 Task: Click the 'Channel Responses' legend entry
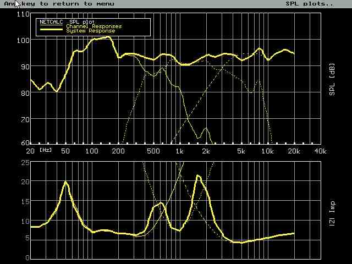pyautogui.click(x=94, y=26)
